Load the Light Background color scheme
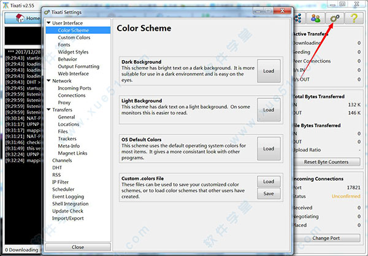The width and height of the screenshot is (368, 256). (269, 109)
